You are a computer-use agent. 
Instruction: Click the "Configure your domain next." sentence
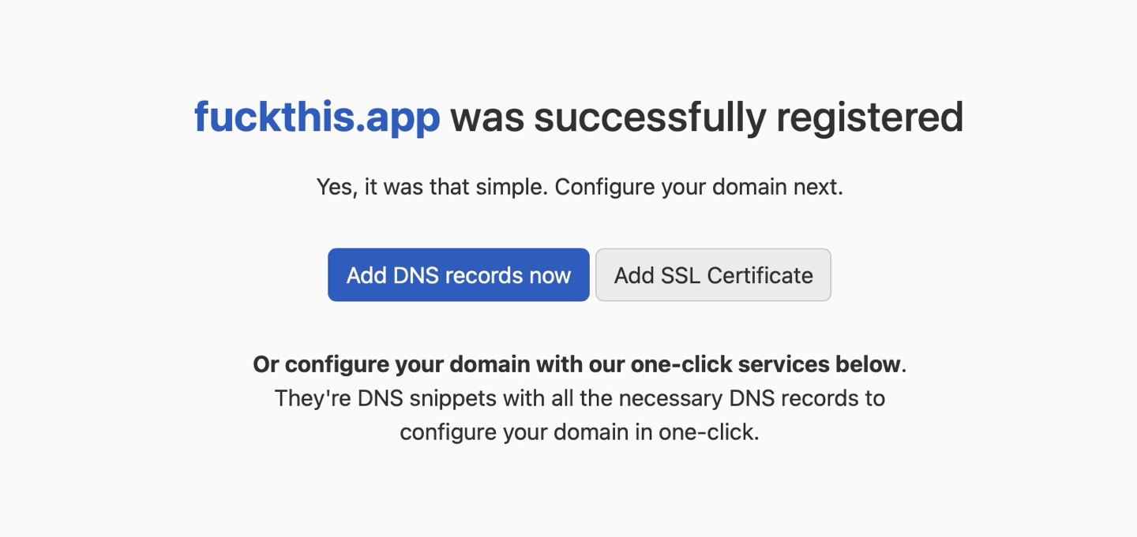coord(699,188)
